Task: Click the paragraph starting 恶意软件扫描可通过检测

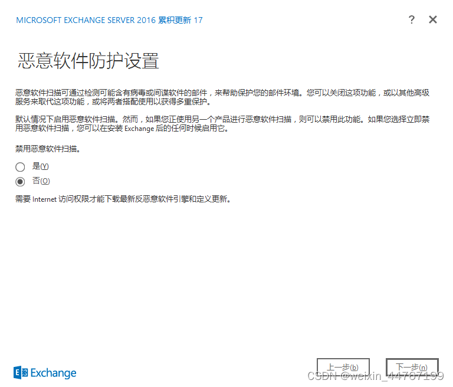Action: coord(222,97)
